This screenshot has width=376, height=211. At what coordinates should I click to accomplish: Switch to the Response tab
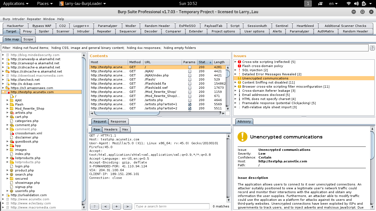[118, 121]
